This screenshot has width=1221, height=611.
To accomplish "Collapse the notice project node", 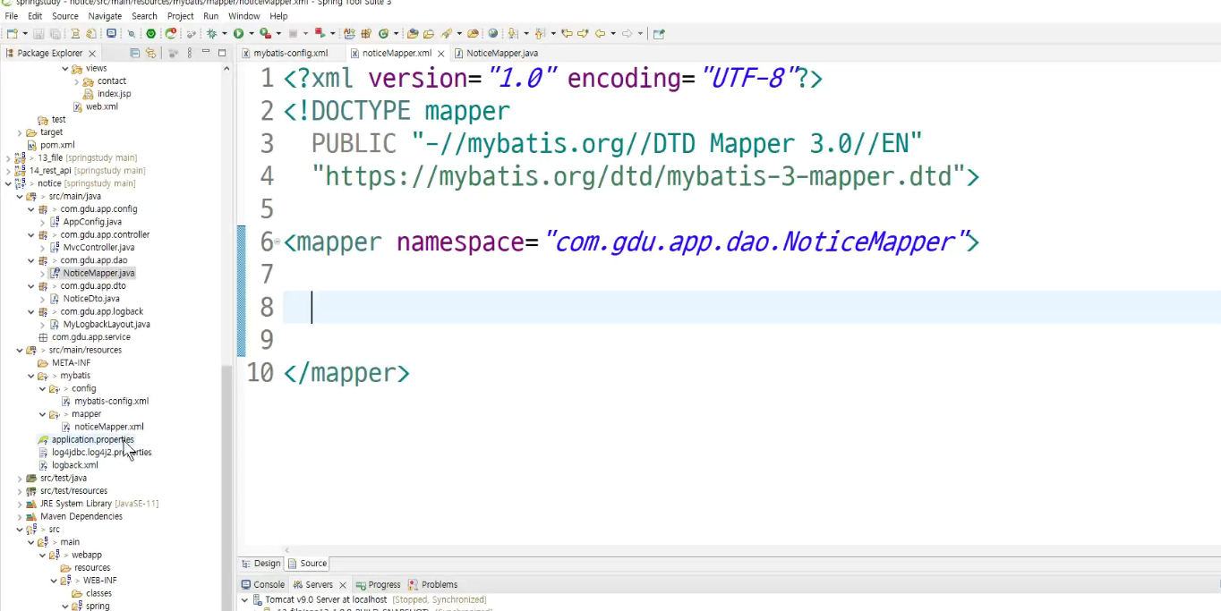I will 8,183.
